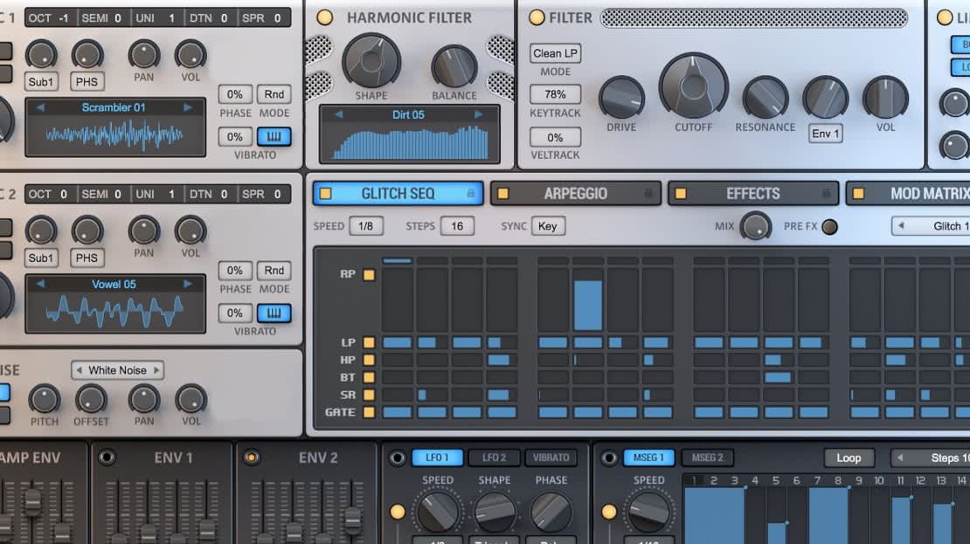This screenshot has width=970, height=544.
Task: Toggle ENV 1 section LED
Action: tap(107, 458)
